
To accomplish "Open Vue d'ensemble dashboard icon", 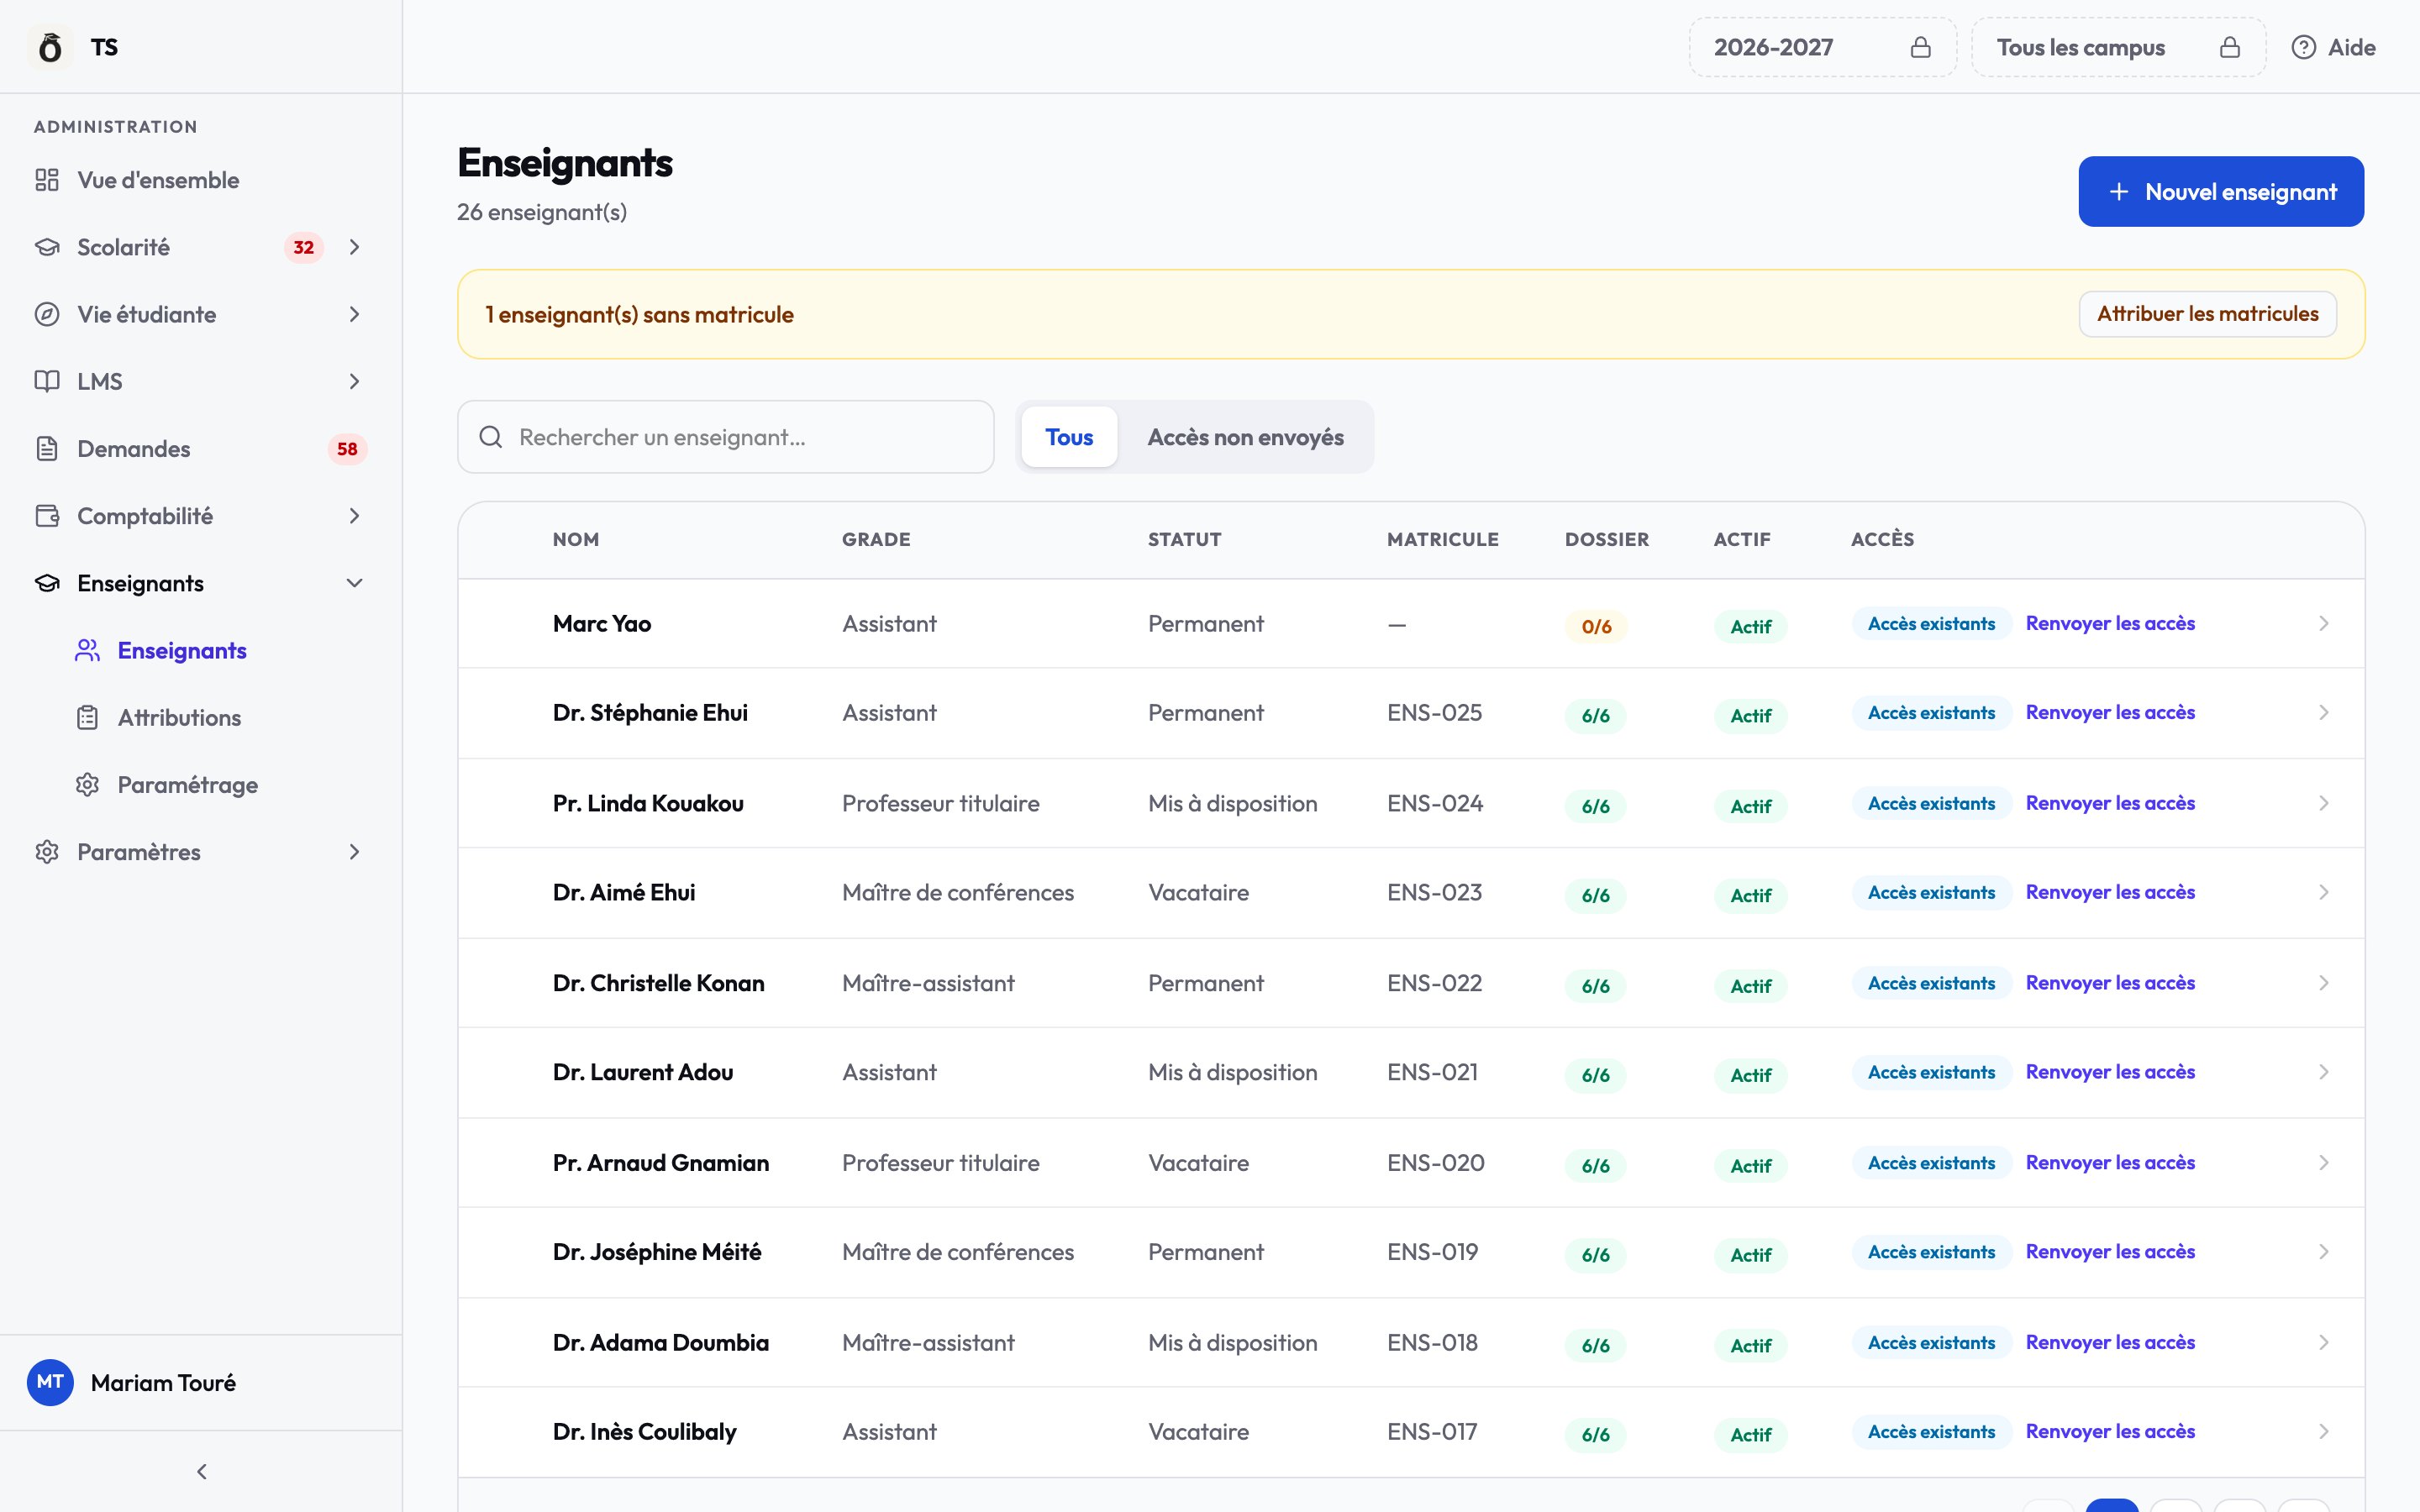I will [x=47, y=180].
